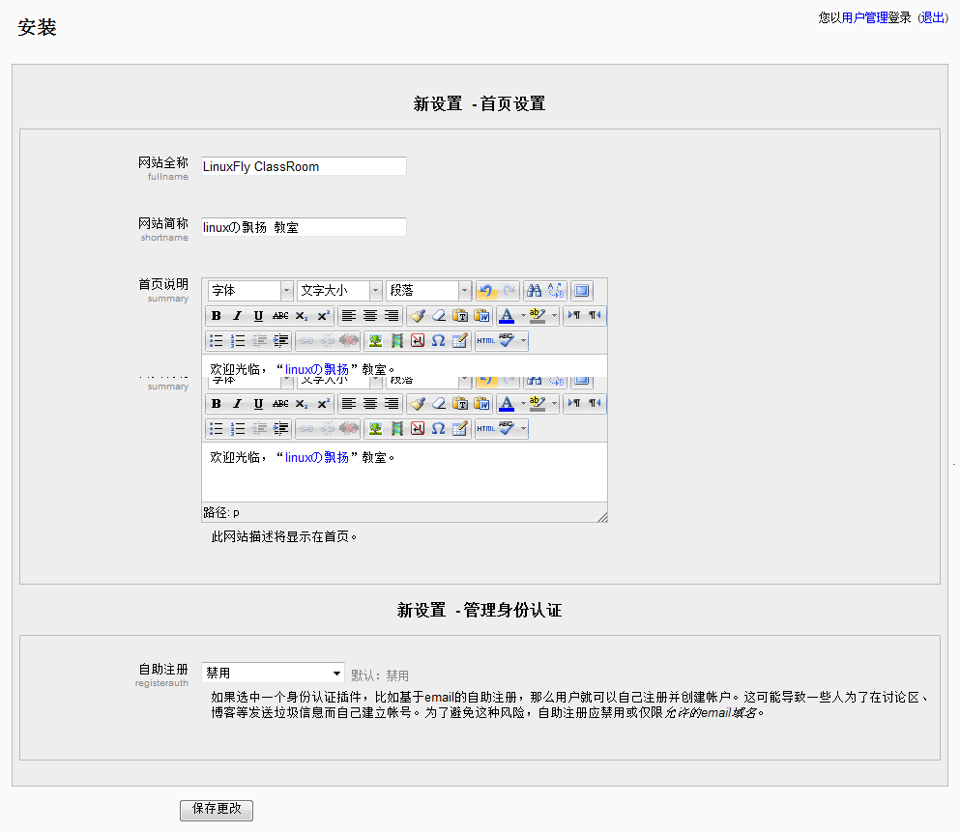Open Find (binoculars) in the upper editor toolbar
The height and width of the screenshot is (833, 960).
(x=534, y=291)
